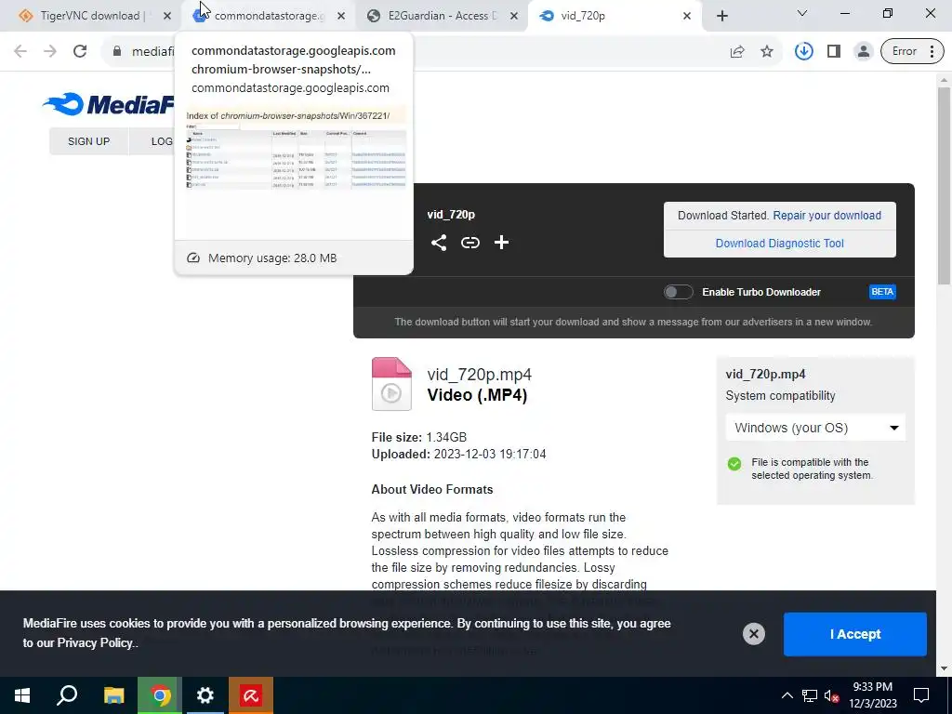
Task: Close the vid_720p tab
Action: coord(687,16)
